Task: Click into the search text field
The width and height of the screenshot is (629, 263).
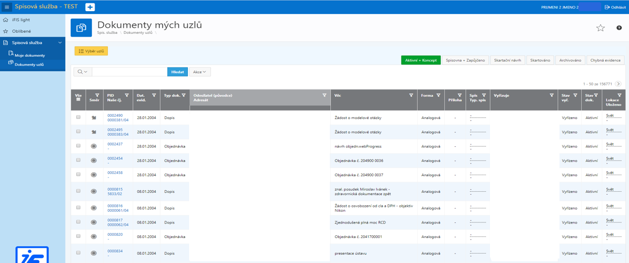Action: (x=130, y=72)
